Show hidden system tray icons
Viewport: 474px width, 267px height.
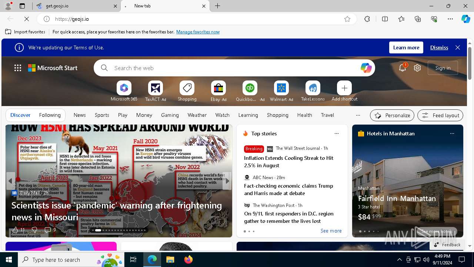pyautogui.click(x=399, y=260)
